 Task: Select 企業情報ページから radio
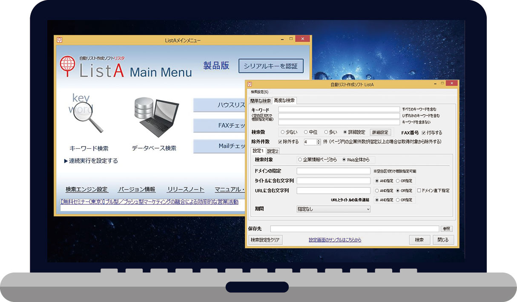pyautogui.click(x=300, y=160)
